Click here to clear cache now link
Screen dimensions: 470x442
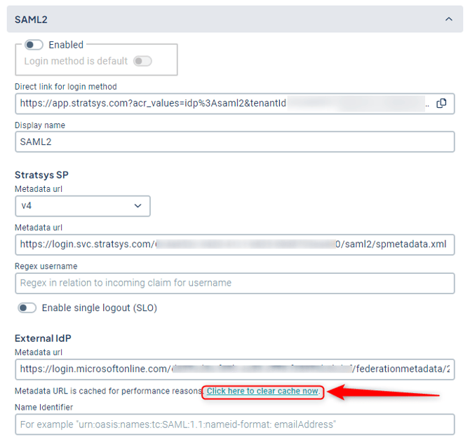click(263, 391)
